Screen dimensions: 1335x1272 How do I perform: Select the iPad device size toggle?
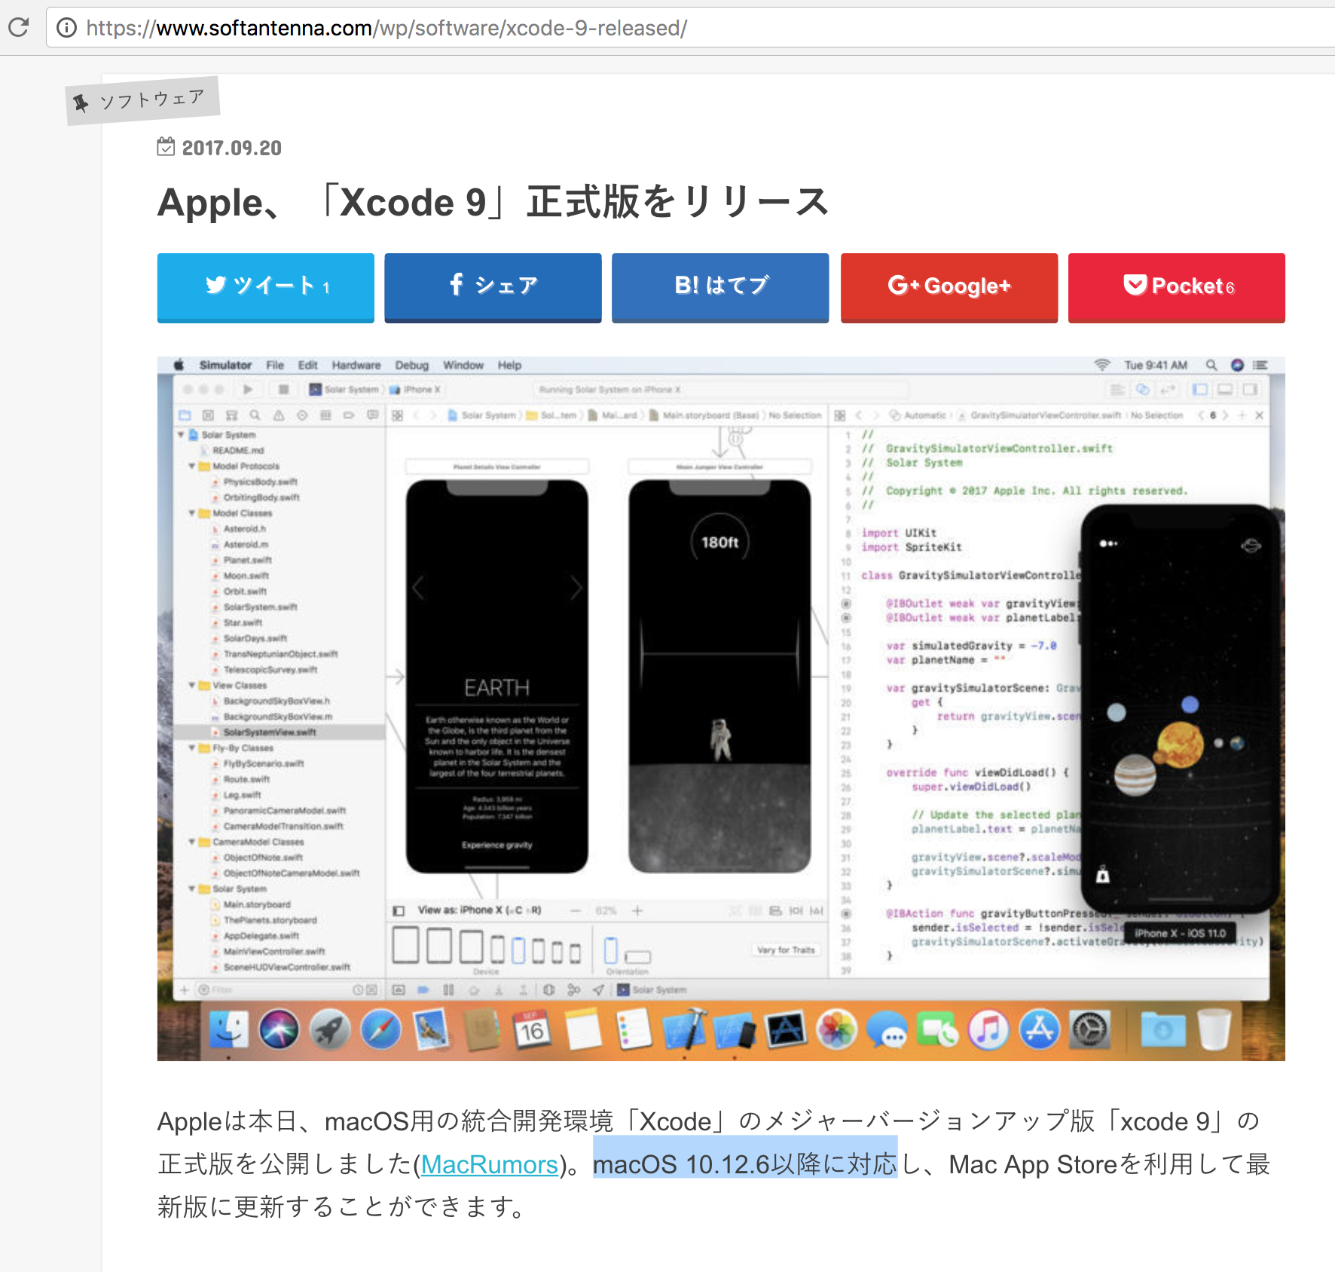click(x=406, y=946)
